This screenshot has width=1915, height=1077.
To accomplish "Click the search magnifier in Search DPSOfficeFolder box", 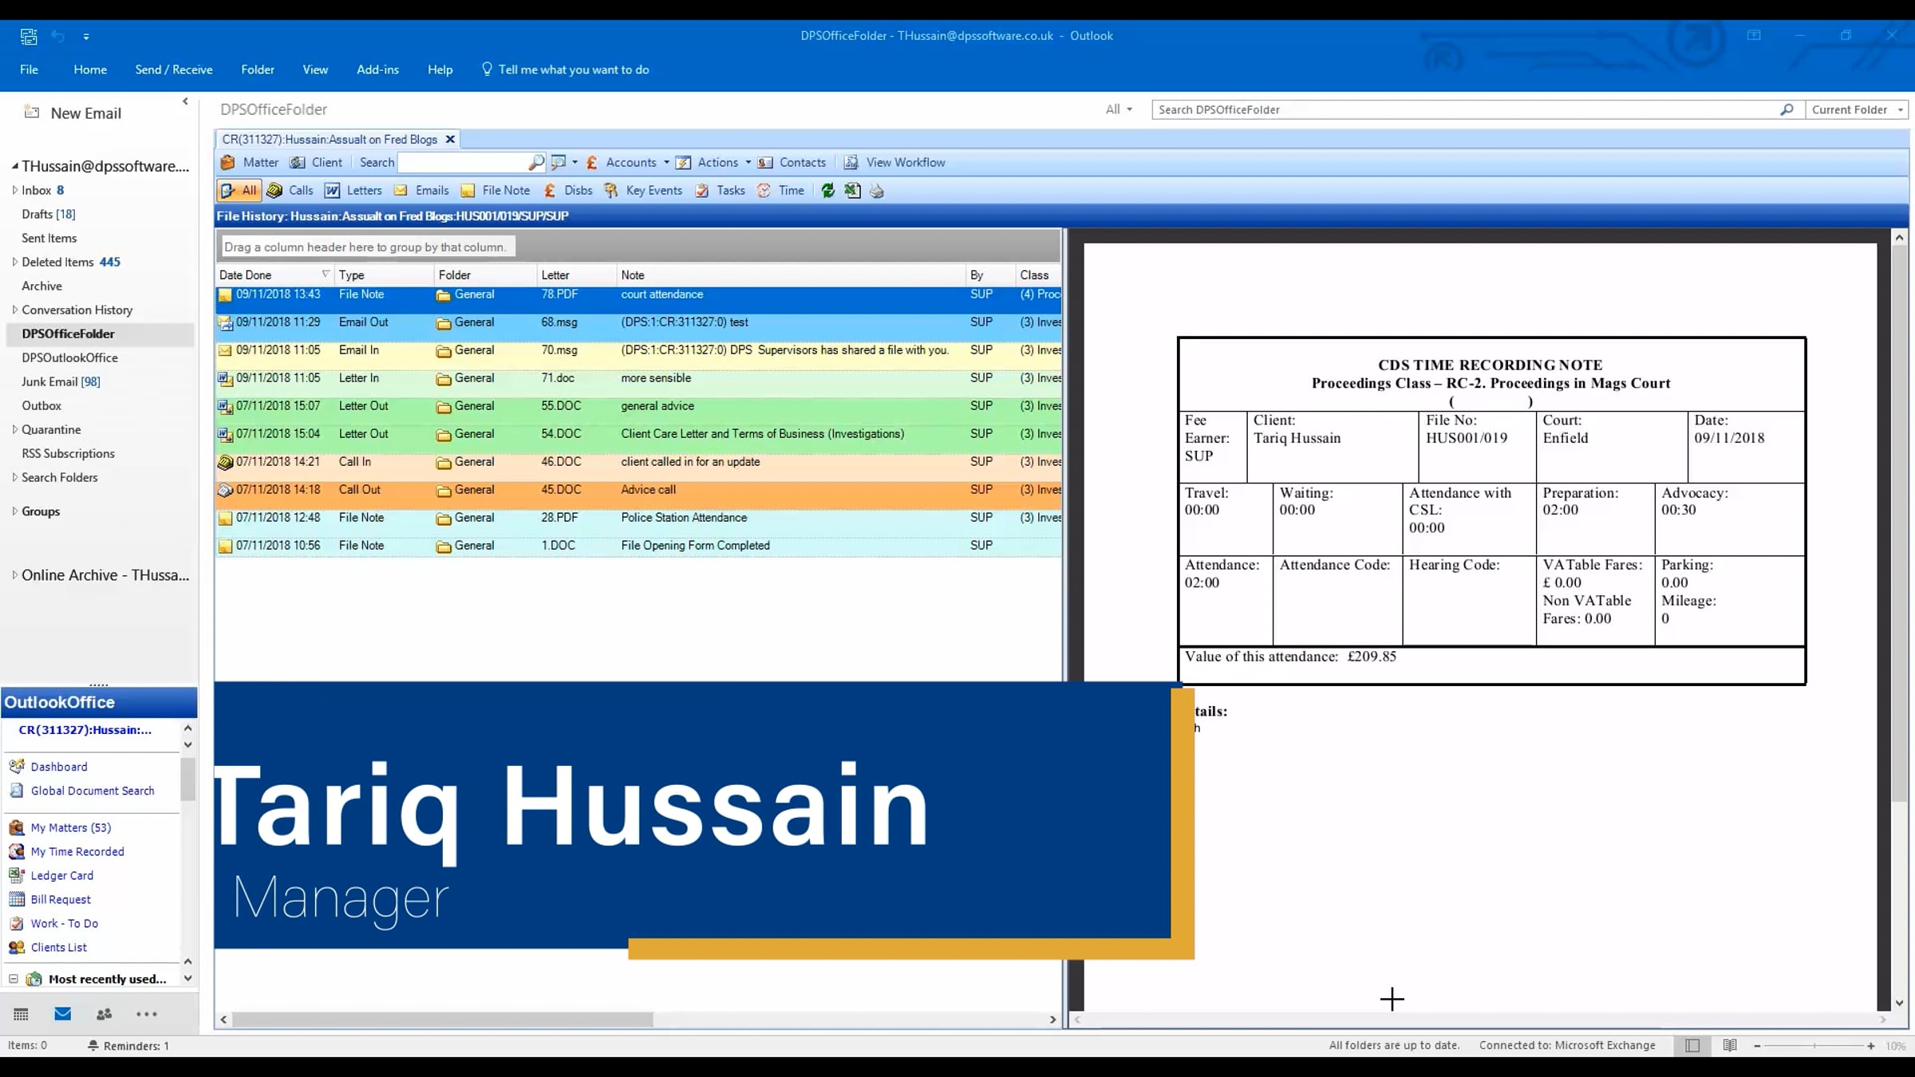I will (1787, 109).
